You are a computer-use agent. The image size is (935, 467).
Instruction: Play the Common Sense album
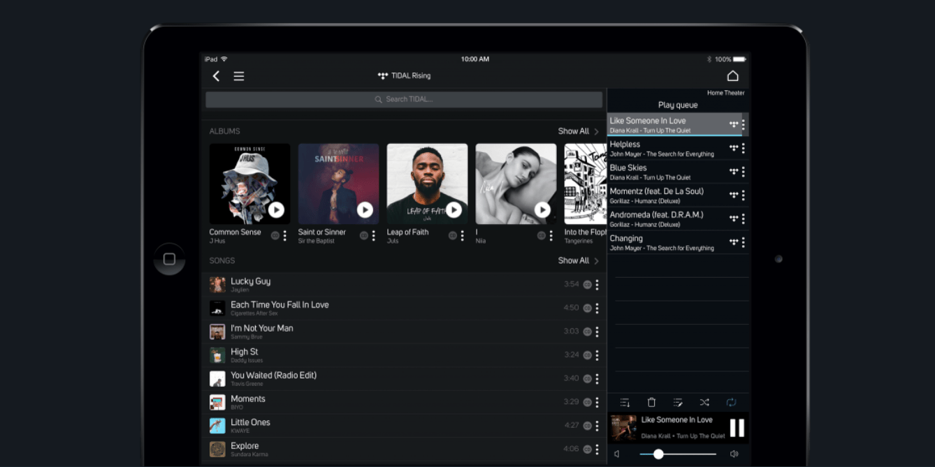point(276,209)
